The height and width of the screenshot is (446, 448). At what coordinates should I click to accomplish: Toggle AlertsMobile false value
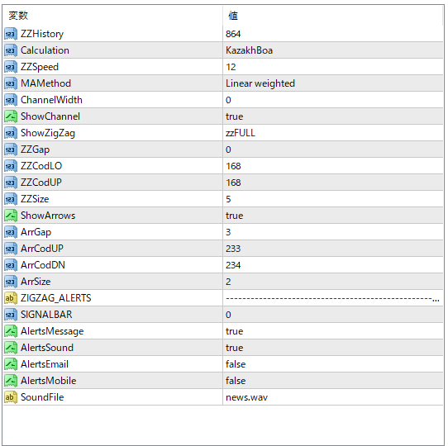(333, 381)
